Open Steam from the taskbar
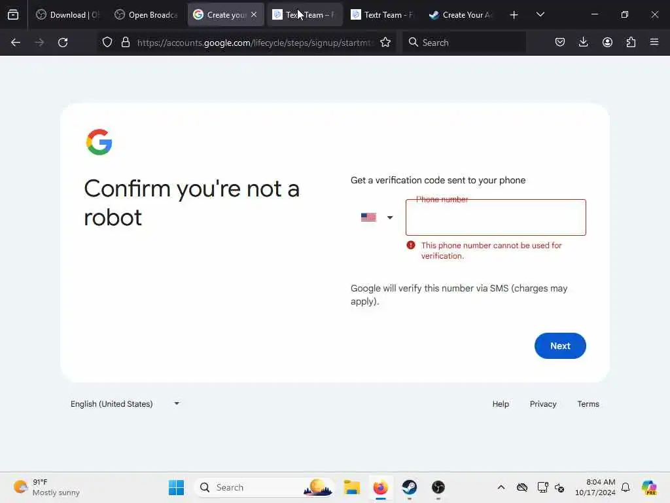The width and height of the screenshot is (670, 503). pyautogui.click(x=410, y=487)
